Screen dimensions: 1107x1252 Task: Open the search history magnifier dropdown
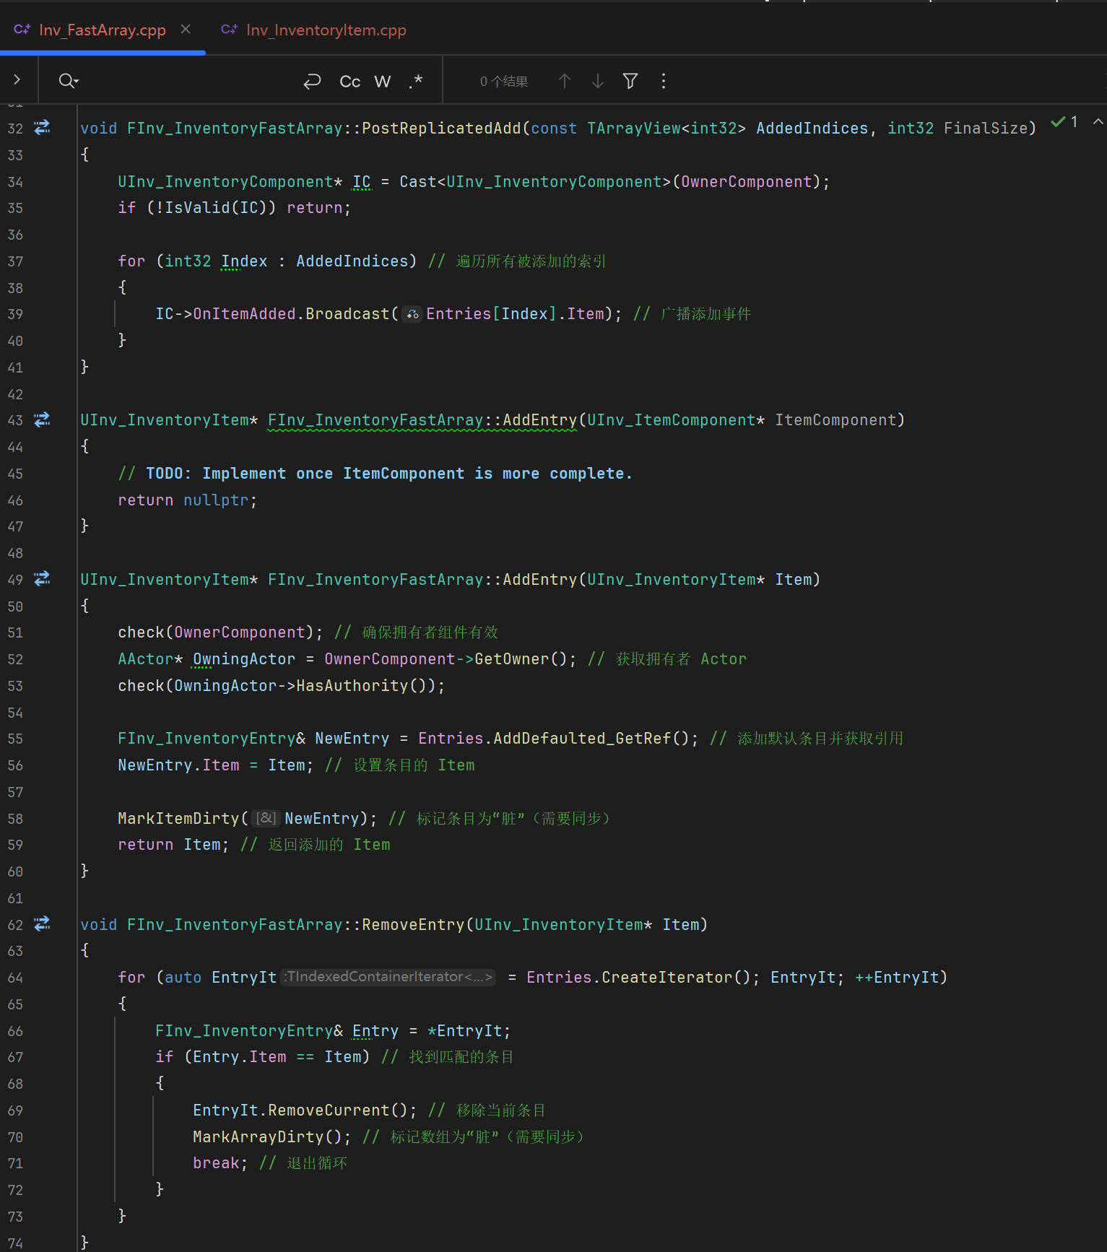pos(69,81)
